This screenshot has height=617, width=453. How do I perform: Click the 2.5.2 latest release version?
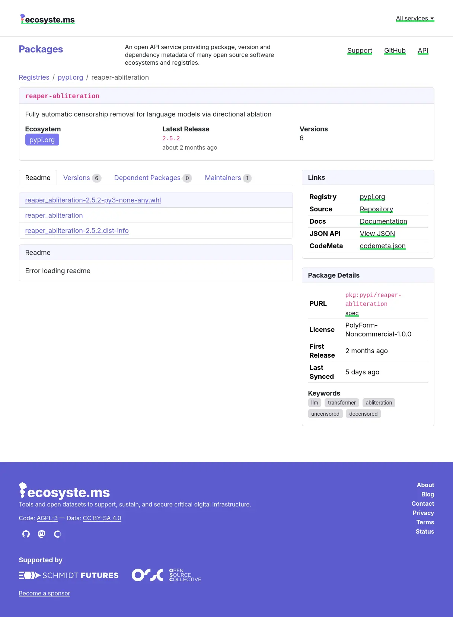[x=171, y=138]
